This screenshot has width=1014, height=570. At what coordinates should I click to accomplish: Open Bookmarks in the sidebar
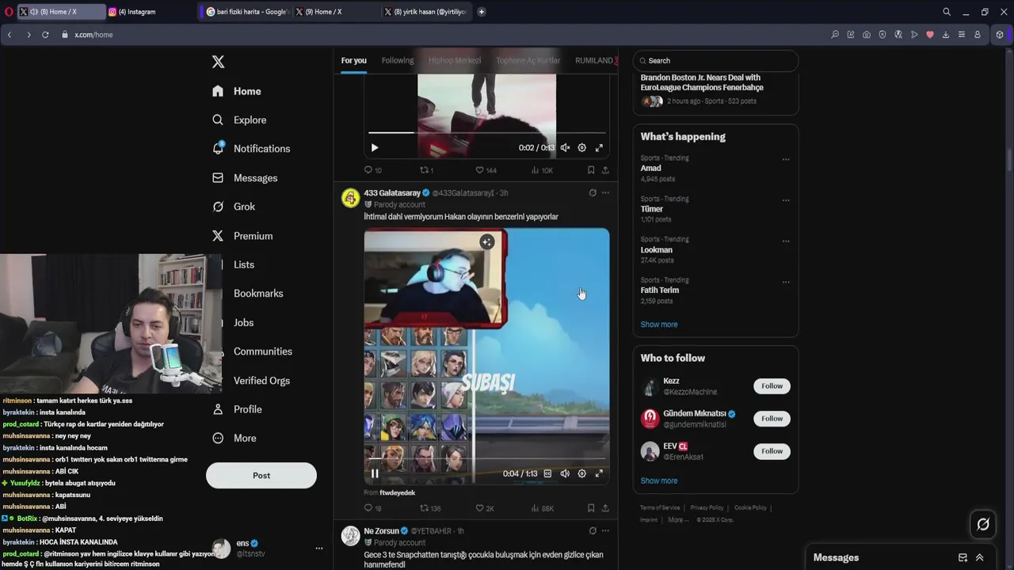[x=257, y=294]
